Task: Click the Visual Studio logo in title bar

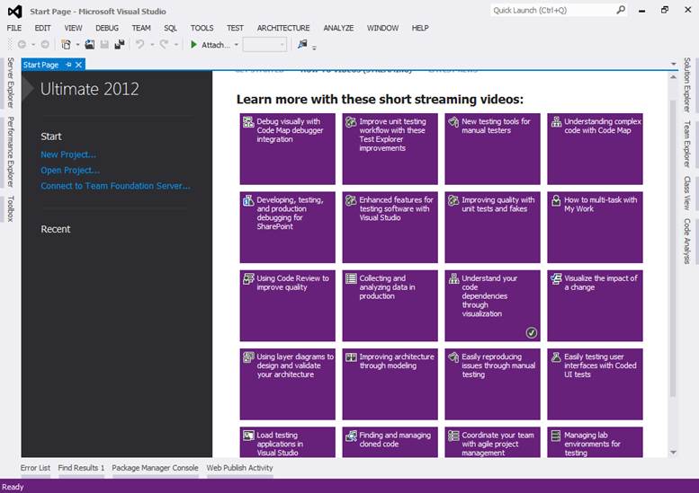Action: tap(14, 11)
